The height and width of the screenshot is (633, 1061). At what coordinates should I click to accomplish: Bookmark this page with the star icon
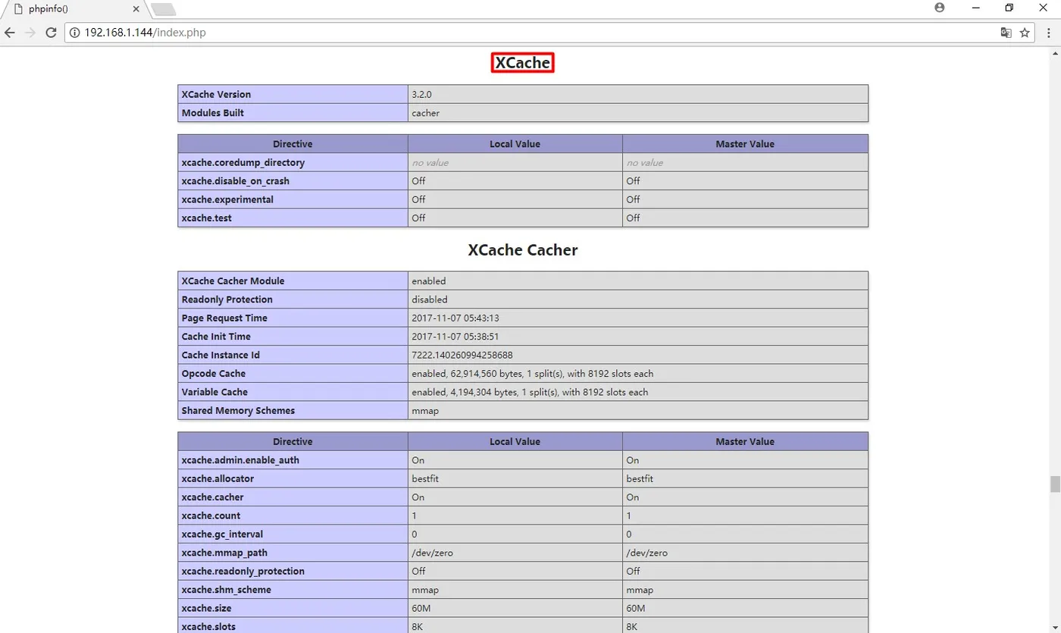pos(1025,33)
